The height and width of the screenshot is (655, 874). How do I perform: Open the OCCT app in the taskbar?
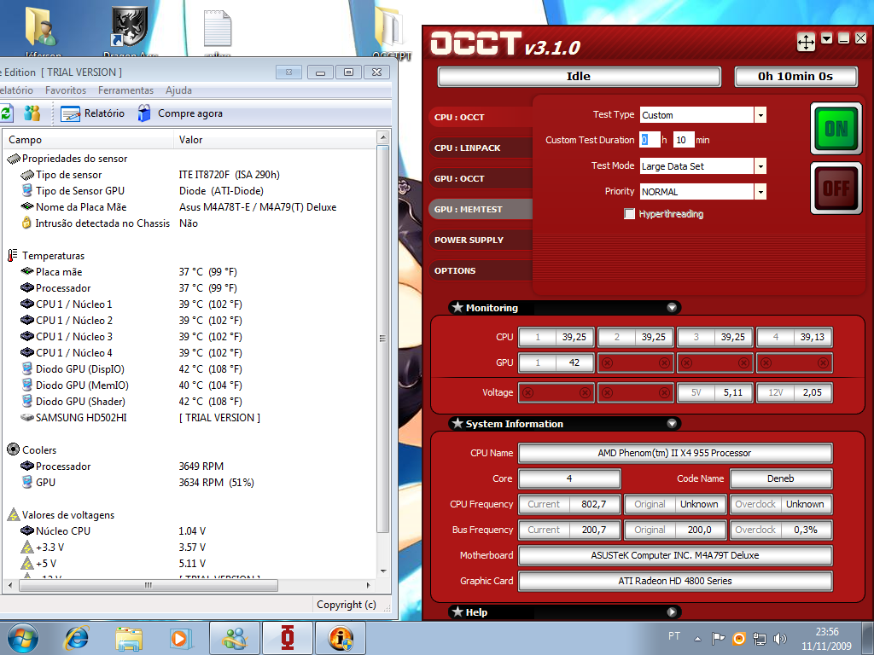point(287,637)
